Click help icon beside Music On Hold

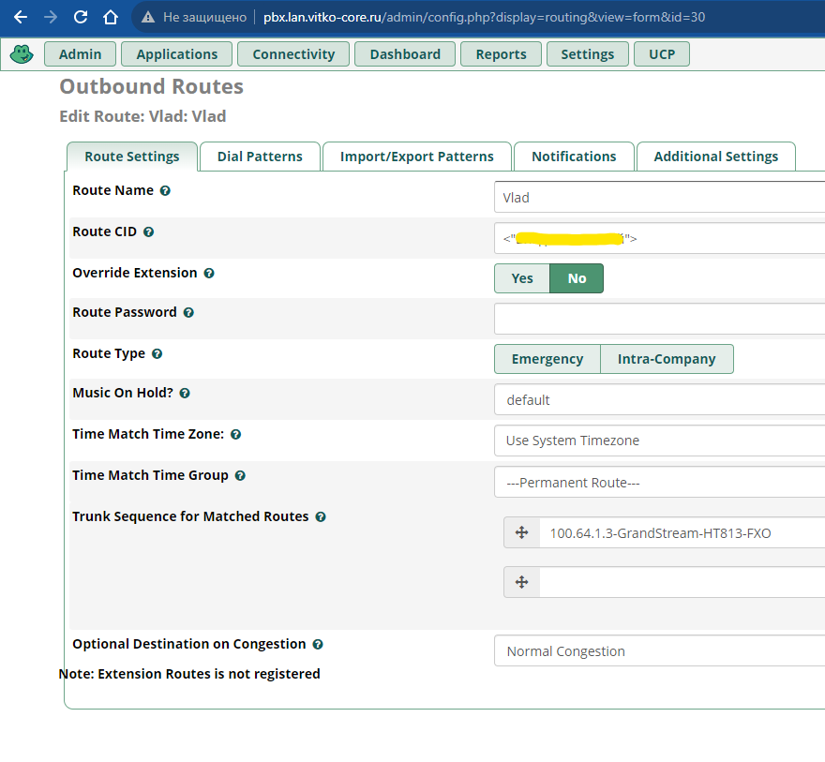pyautogui.click(x=185, y=394)
